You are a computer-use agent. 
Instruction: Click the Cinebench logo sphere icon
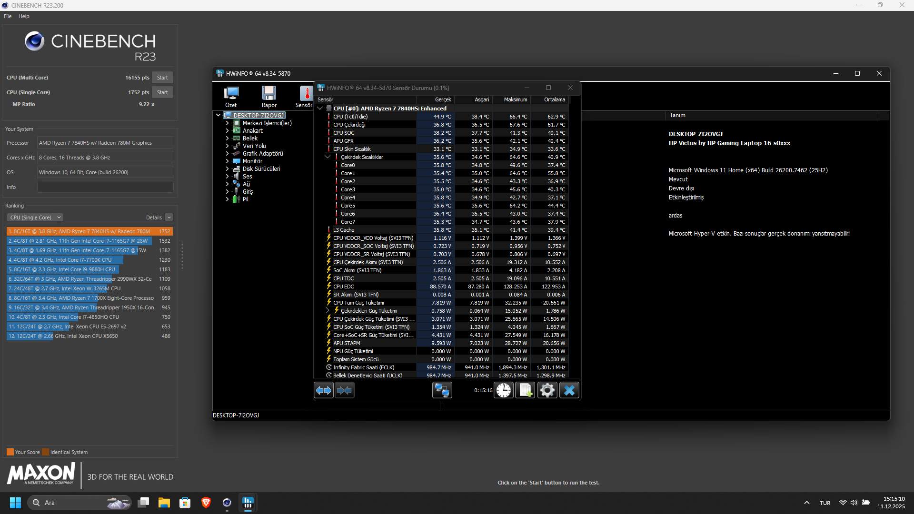35,41
